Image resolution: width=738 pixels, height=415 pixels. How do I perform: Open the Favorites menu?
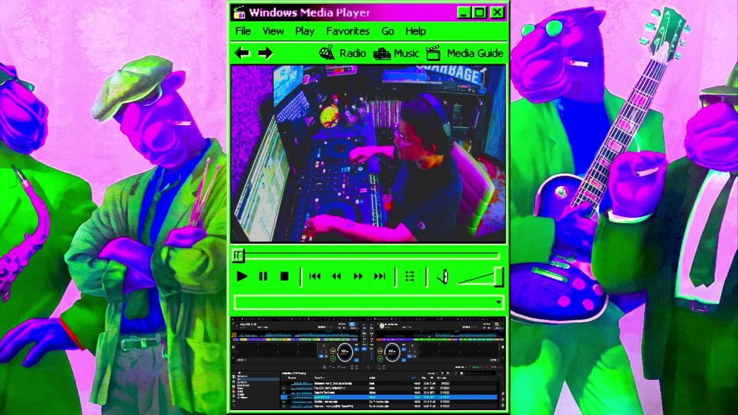pyautogui.click(x=348, y=31)
